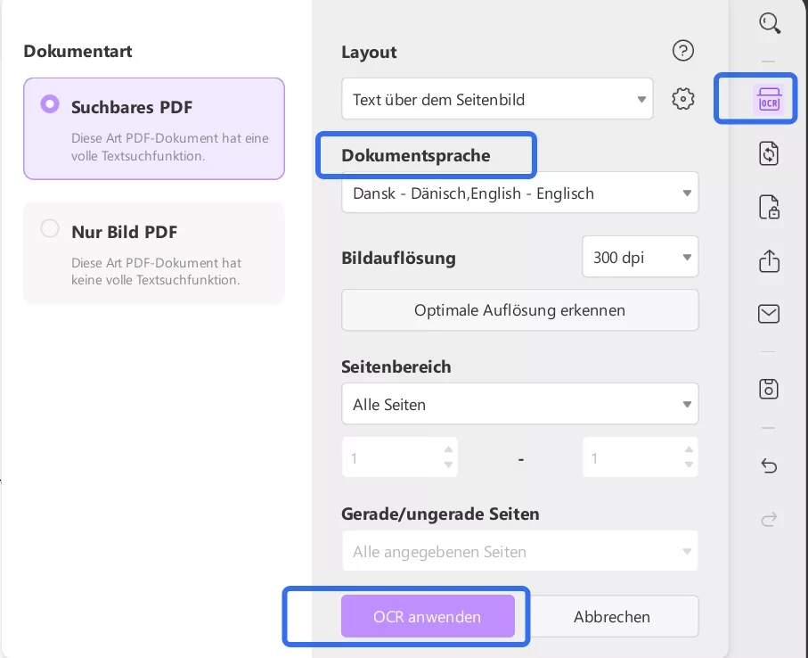Screen dimensions: 808x658
Task: Open email sharing via the envelope icon
Action: coord(768,314)
